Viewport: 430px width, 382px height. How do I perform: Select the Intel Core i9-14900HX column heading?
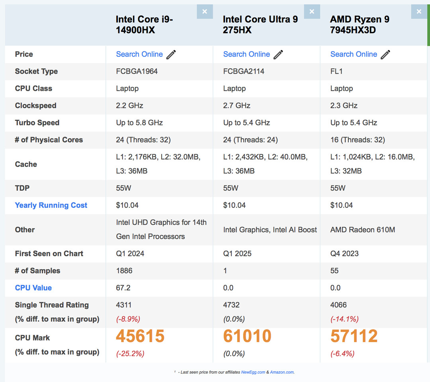[144, 25]
